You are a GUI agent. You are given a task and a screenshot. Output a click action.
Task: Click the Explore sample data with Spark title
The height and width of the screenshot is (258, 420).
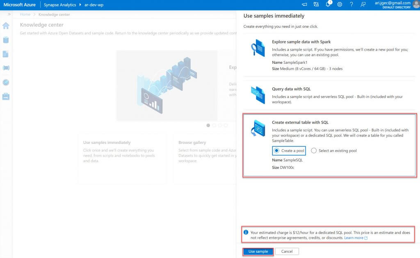(x=301, y=42)
